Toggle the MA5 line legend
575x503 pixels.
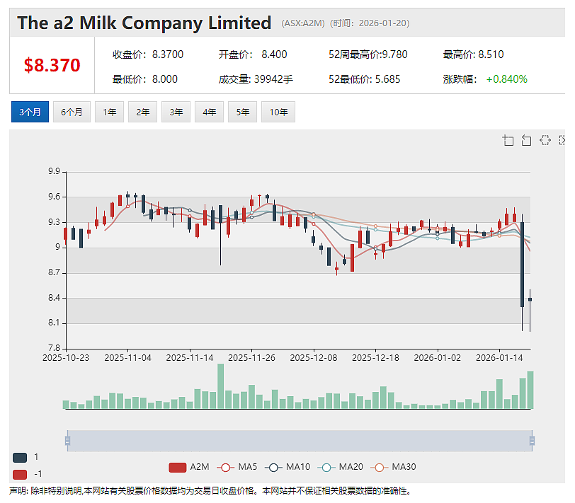[237, 467]
